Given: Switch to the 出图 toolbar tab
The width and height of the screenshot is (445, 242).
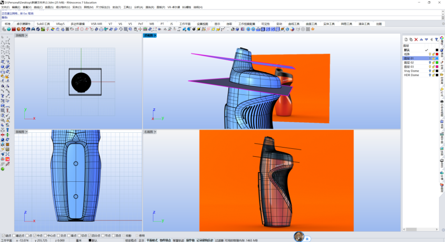Looking at the screenshot, I should (x=379, y=24).
